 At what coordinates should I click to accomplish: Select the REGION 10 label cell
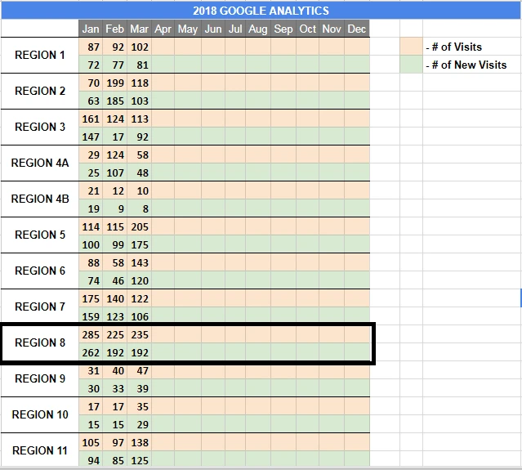(40, 414)
